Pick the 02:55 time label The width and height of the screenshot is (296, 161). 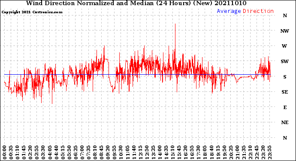[37, 152]
